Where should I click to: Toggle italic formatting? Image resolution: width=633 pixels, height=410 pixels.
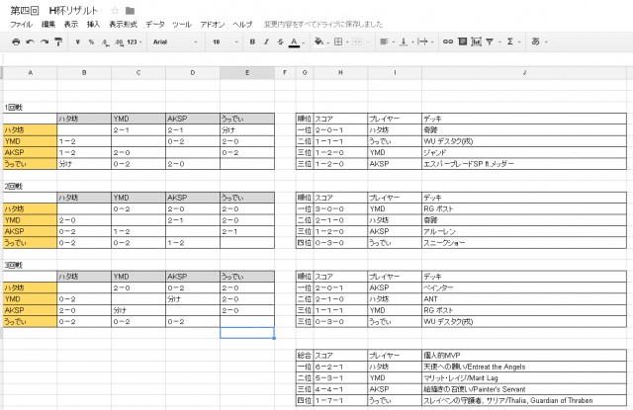[x=266, y=41]
